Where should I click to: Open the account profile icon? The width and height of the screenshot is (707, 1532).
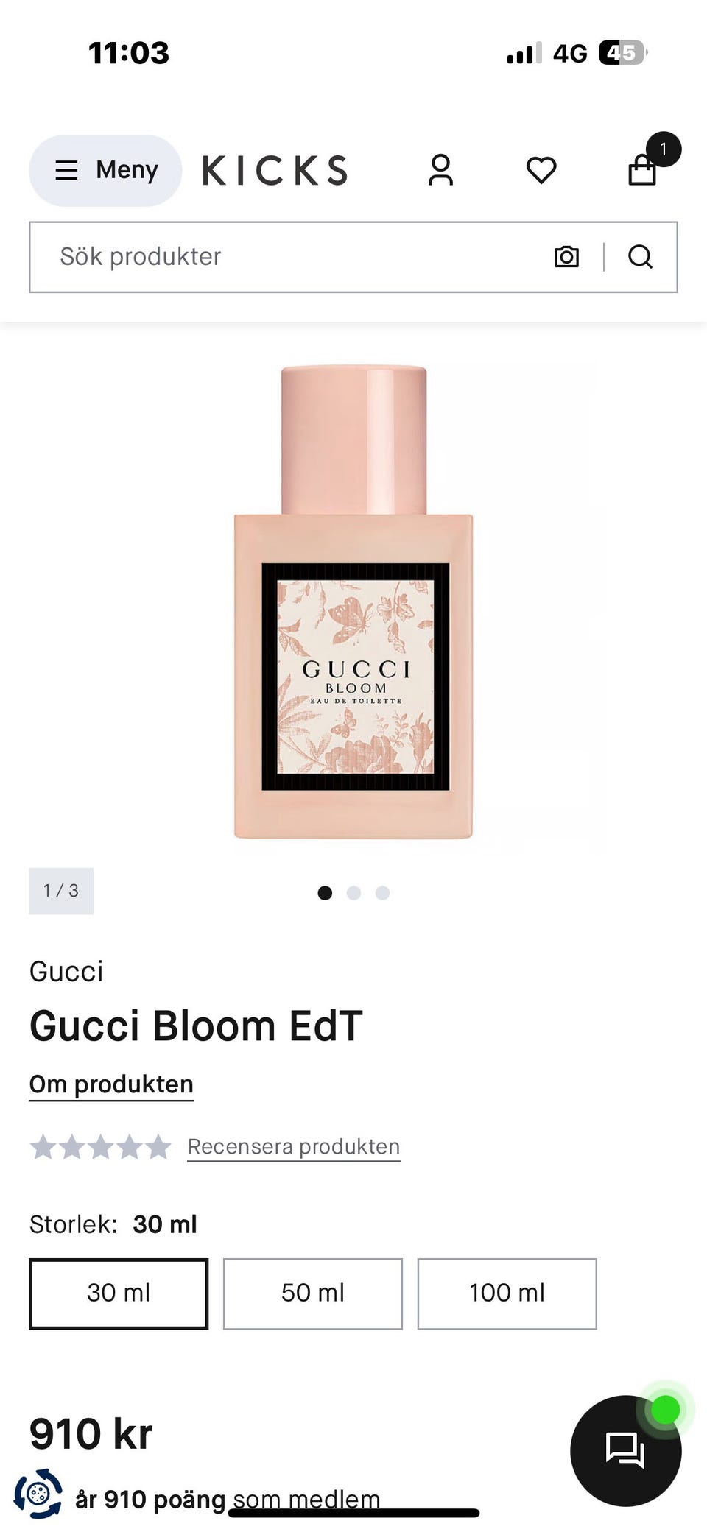coord(440,170)
